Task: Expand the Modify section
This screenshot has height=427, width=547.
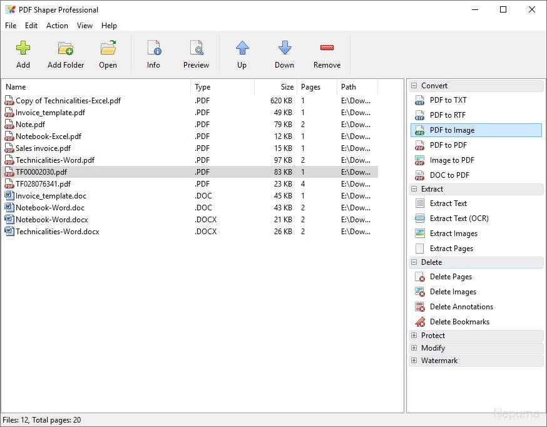Action: (x=414, y=348)
